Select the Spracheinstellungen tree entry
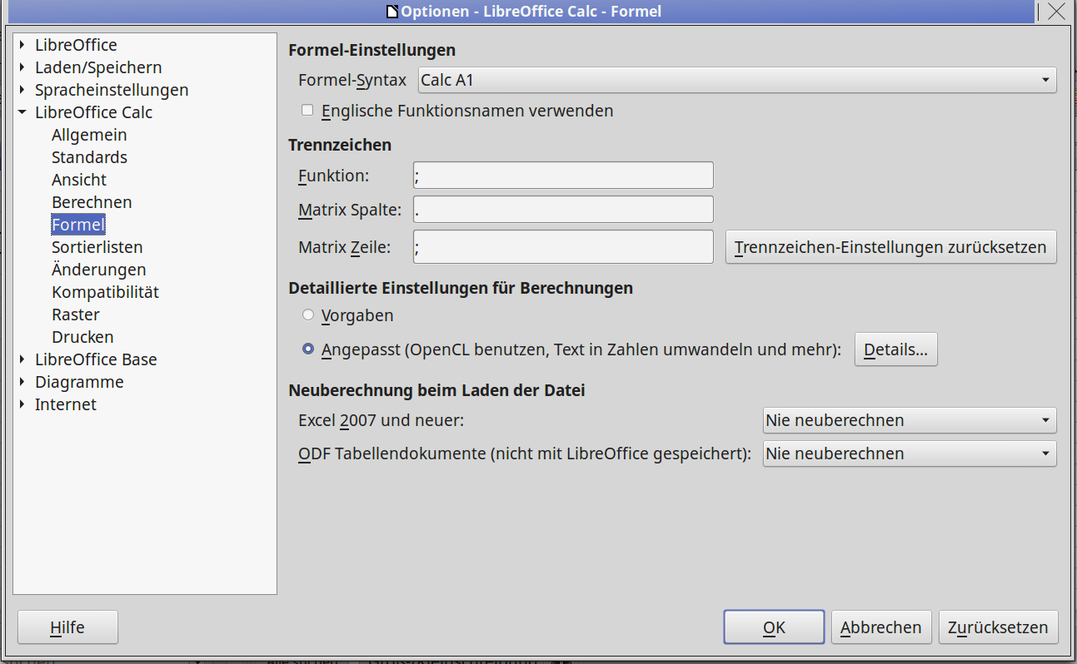Image resolution: width=1077 pixels, height=664 pixels. pyautogui.click(x=112, y=90)
